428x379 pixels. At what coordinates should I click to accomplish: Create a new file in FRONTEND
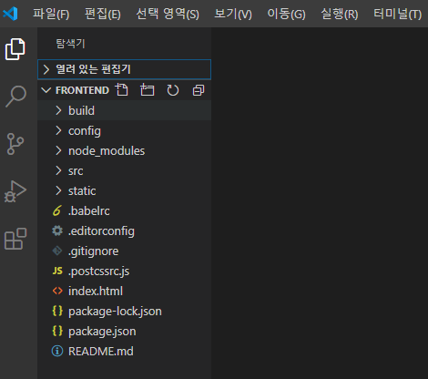122,90
